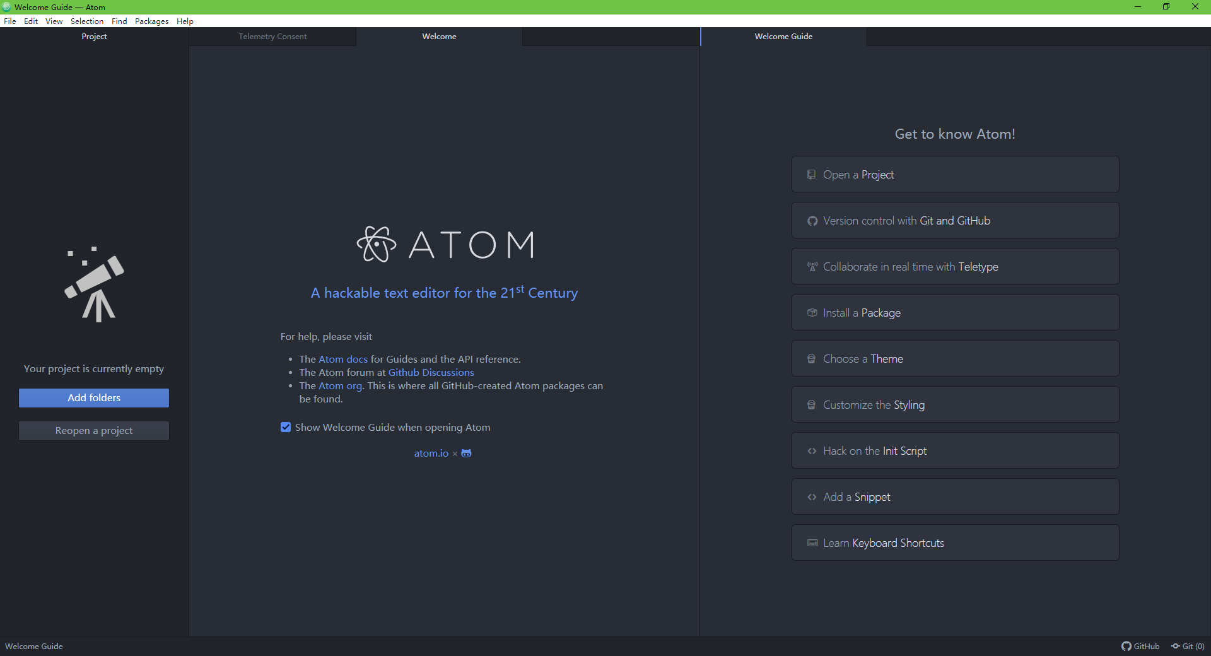
Task: Expand the Add a Snippet card
Action: coord(955,497)
